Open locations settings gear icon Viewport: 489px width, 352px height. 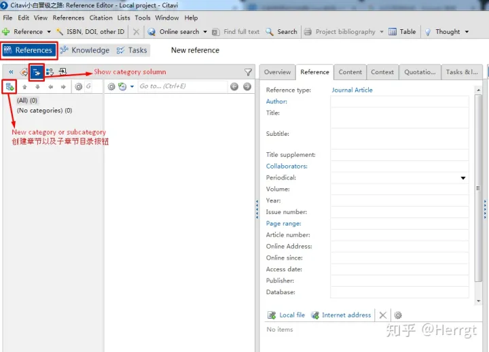click(x=398, y=315)
